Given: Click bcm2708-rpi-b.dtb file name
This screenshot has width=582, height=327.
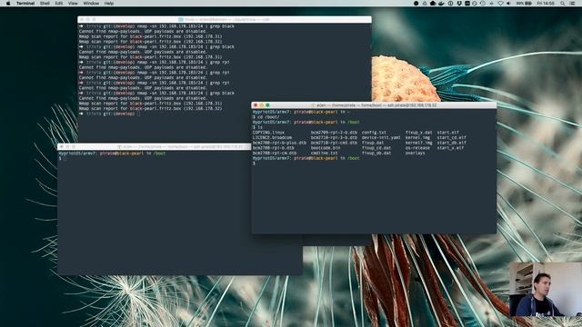Looking at the screenshot, I should pyautogui.click(x=273, y=148).
